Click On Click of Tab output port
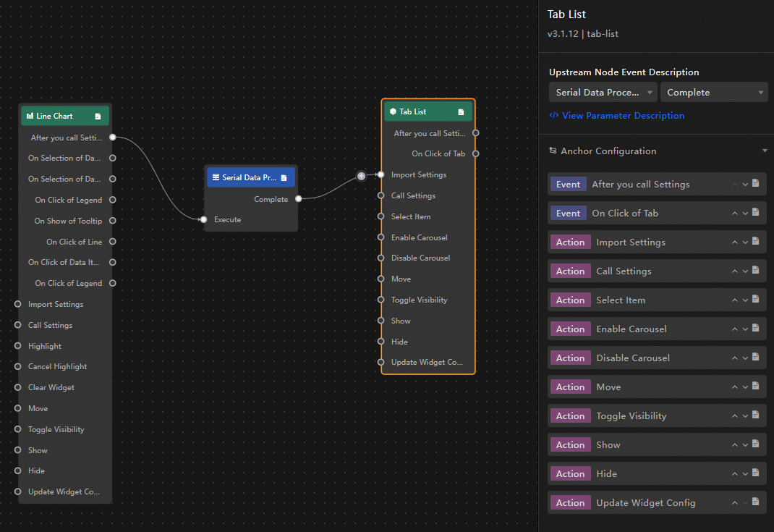Image resolution: width=774 pixels, height=532 pixels. pos(476,153)
